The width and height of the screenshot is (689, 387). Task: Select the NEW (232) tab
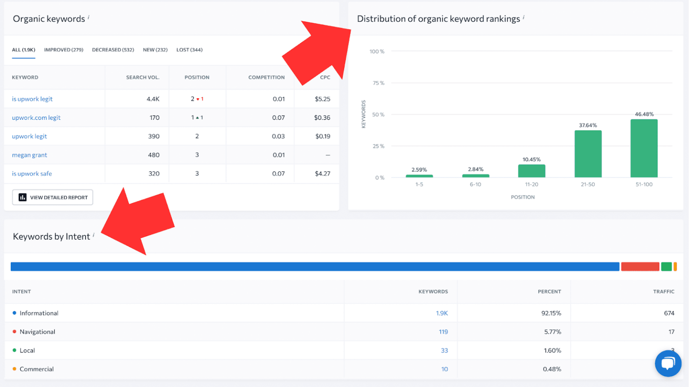155,49
